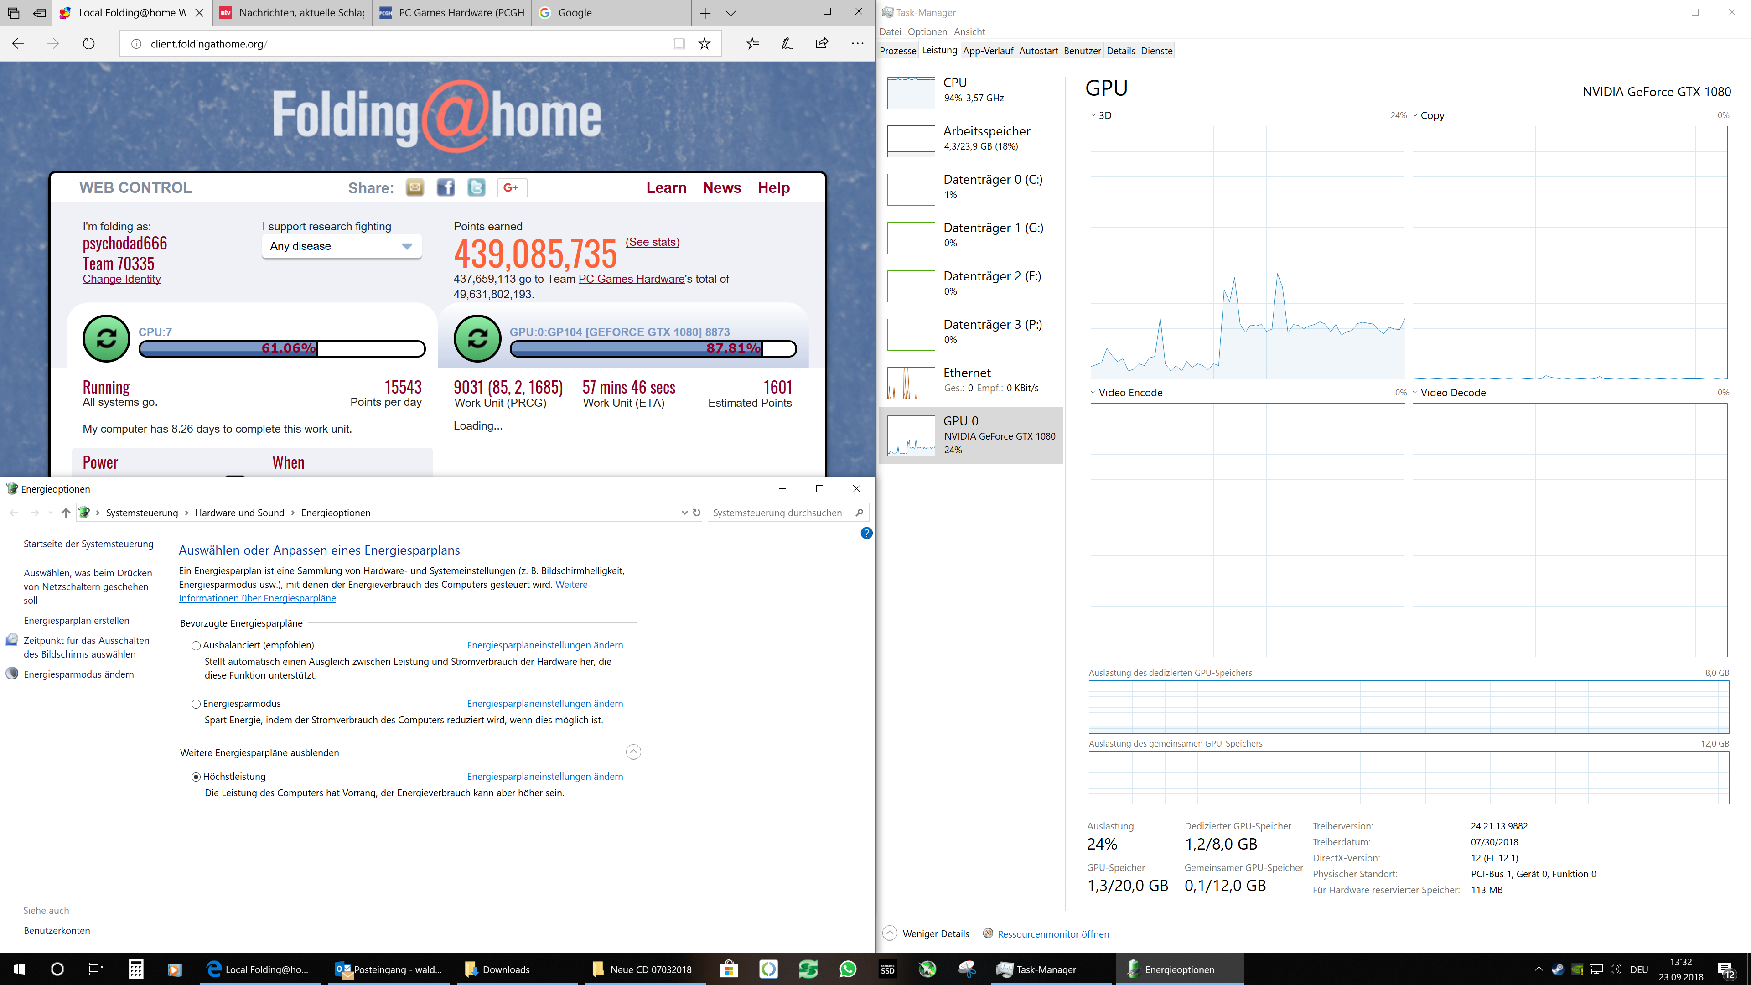The width and height of the screenshot is (1751, 985).
Task: Open 3D graph engine dropdown
Action: click(1093, 115)
